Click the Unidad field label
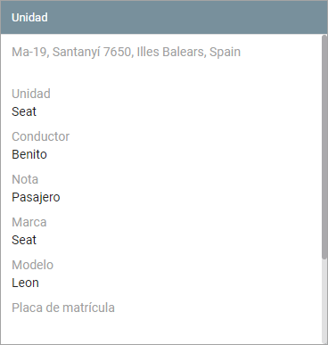This screenshot has height=345, width=328. 31,94
